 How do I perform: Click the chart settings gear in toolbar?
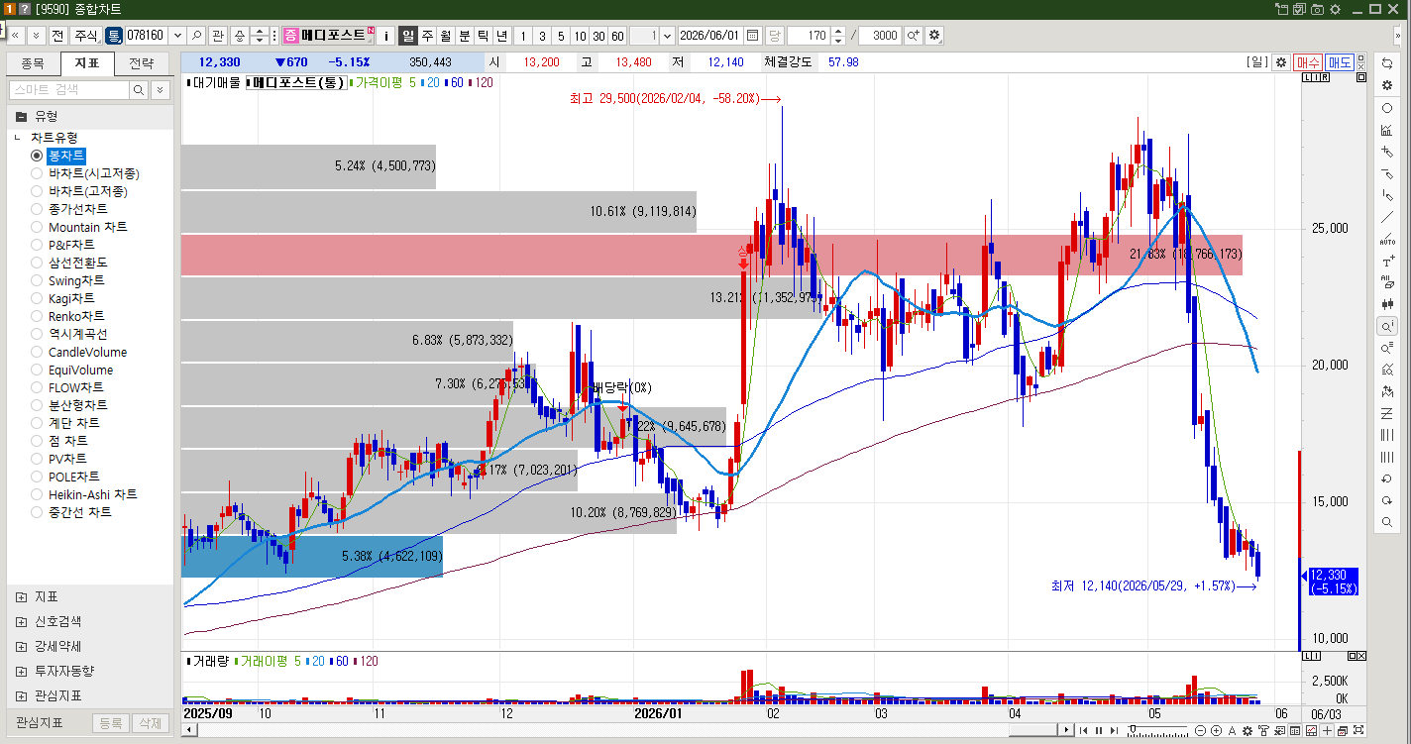[934, 36]
